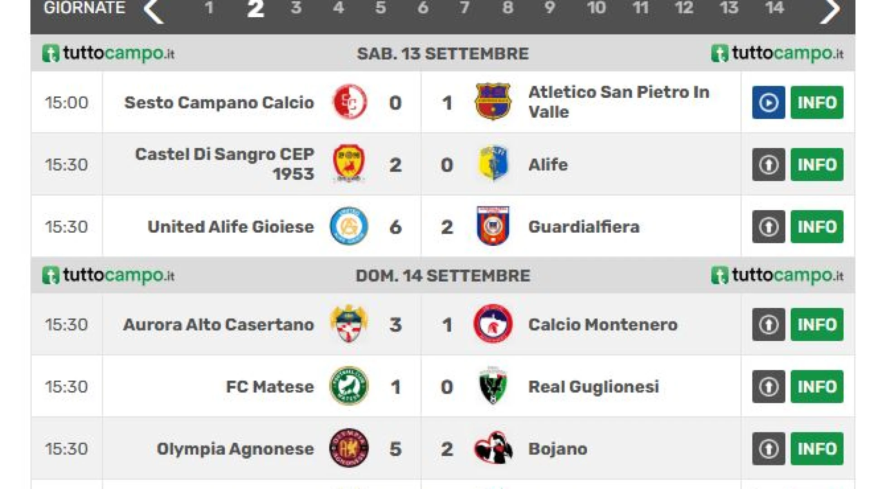The width and height of the screenshot is (870, 489).
Task: Click the Alife team name link
Action: 548,165
